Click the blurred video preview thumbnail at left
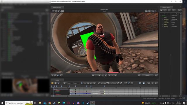This screenshot has height=105, width=187. [25, 85]
